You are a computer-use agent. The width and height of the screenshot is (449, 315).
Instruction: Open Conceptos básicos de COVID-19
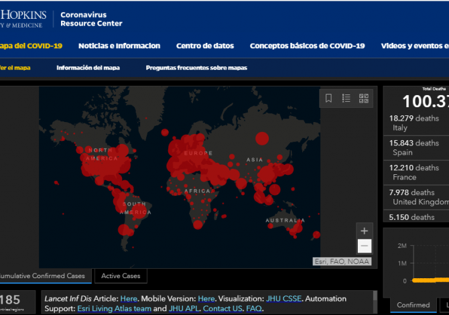[x=307, y=46]
